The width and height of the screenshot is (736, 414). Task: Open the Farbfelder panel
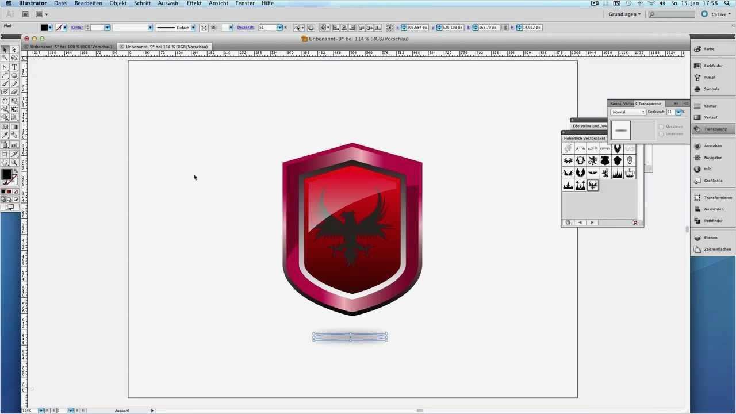click(713, 66)
